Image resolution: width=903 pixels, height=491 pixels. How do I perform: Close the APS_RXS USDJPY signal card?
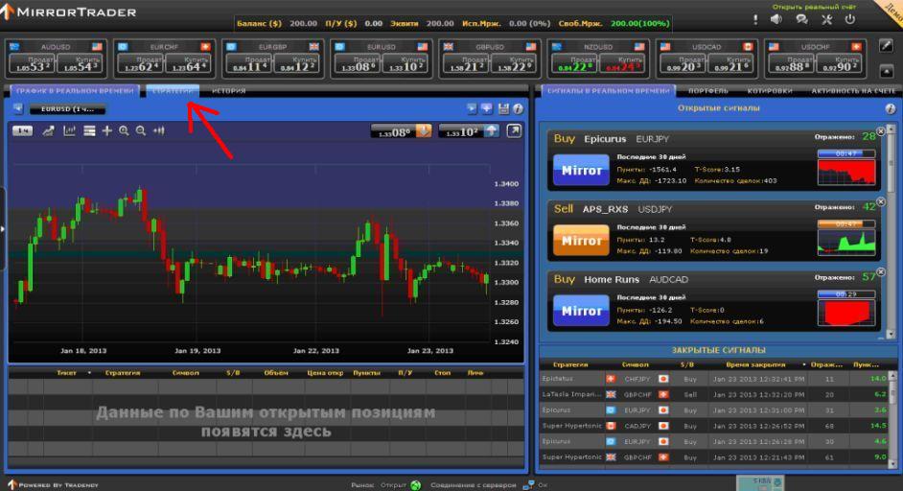(x=881, y=201)
